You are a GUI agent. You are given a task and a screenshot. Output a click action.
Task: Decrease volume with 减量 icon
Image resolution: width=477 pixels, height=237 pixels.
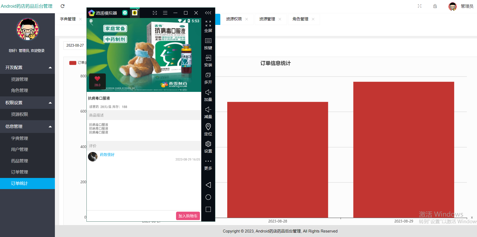208,113
